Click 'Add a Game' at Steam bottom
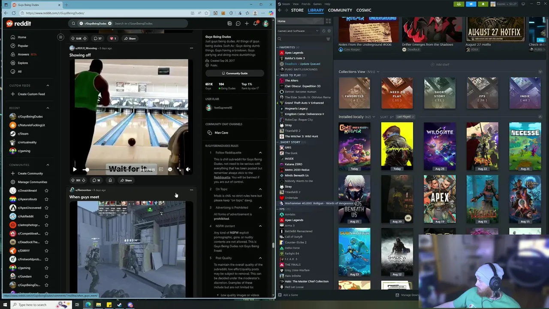 click(x=288, y=295)
